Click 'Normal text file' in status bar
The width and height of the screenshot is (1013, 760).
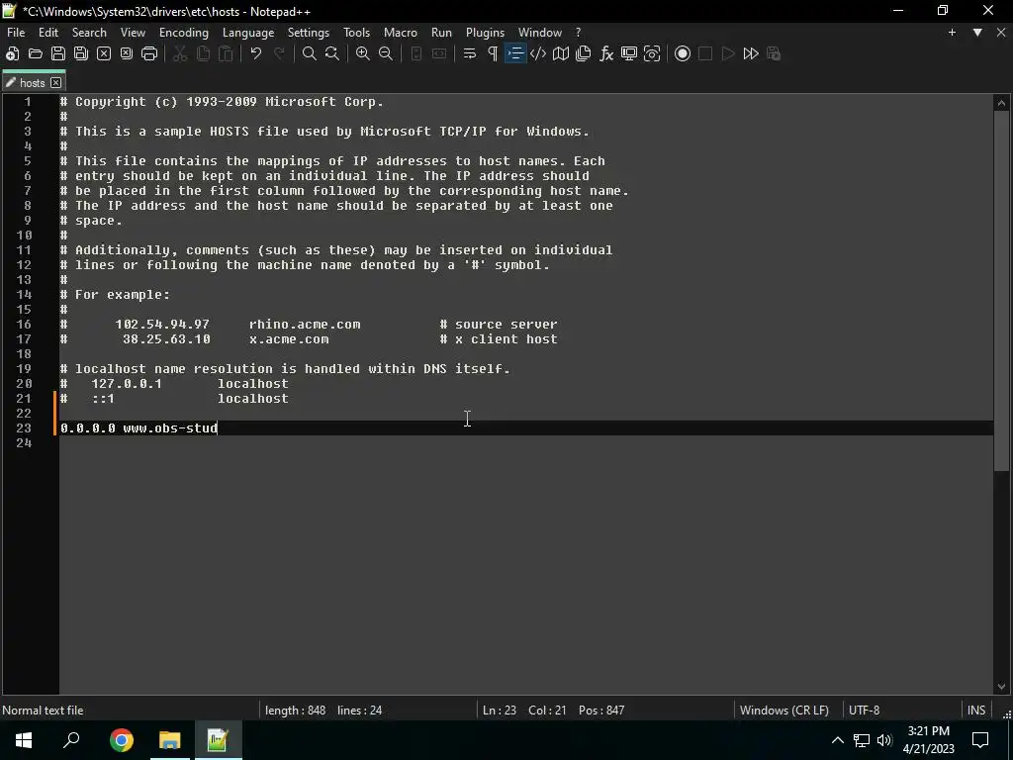coord(43,711)
